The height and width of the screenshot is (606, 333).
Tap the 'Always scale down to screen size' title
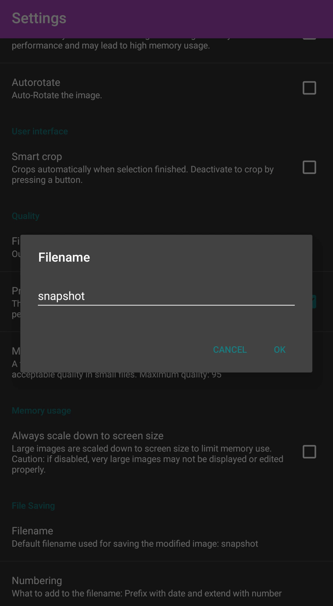88,435
